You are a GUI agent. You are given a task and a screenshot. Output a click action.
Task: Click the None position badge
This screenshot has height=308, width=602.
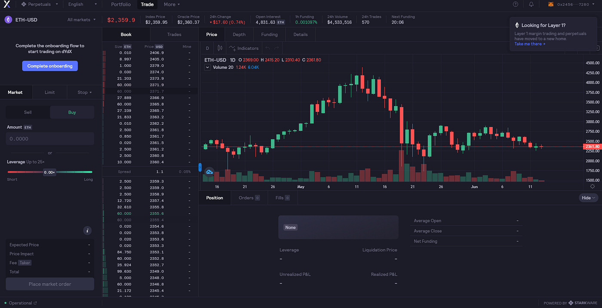pyautogui.click(x=291, y=227)
